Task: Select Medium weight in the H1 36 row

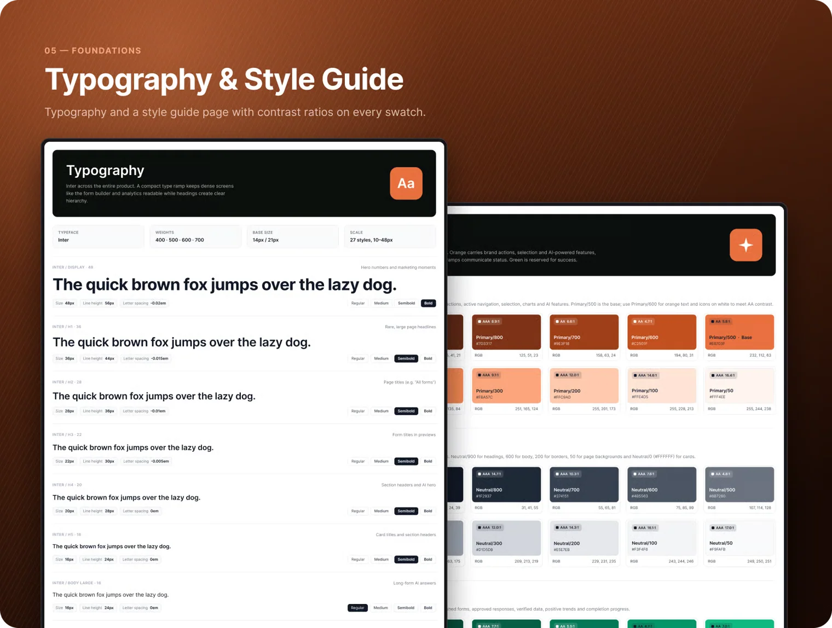Action: coord(381,358)
